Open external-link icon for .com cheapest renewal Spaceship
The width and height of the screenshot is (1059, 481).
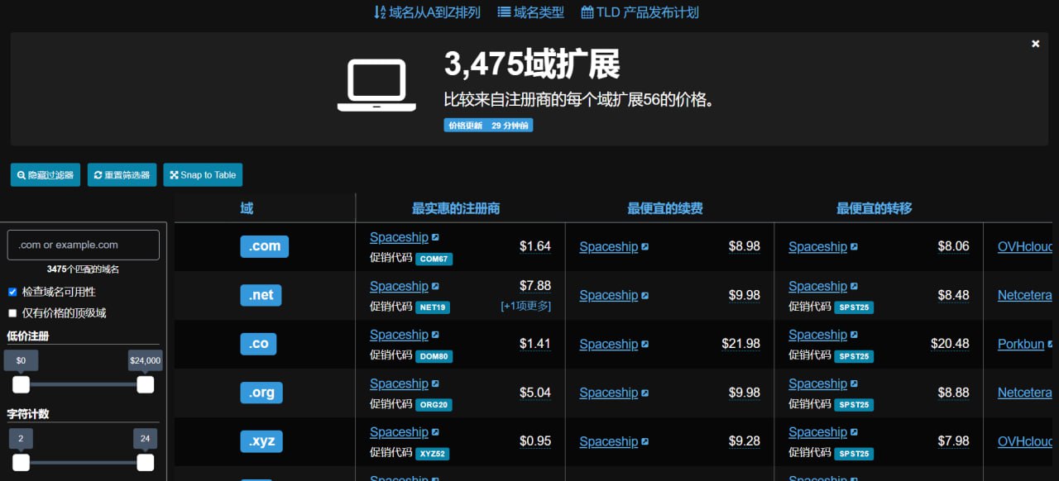645,247
